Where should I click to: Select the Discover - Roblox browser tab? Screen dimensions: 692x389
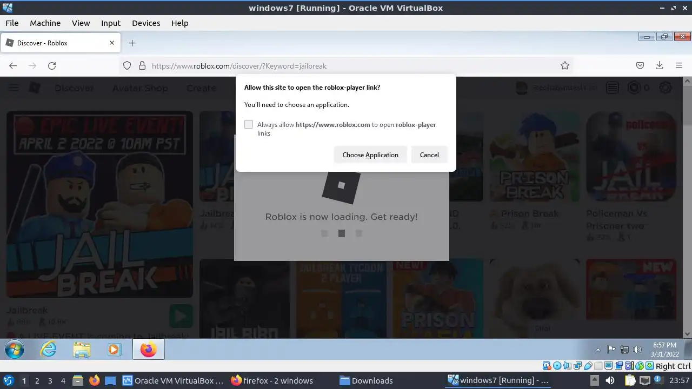61,43
